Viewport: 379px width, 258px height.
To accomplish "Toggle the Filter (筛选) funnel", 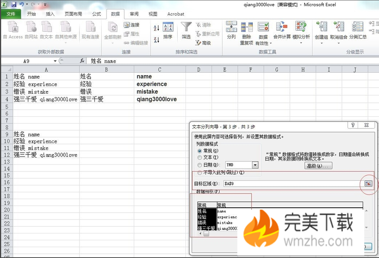I will pyautogui.click(x=186, y=30).
